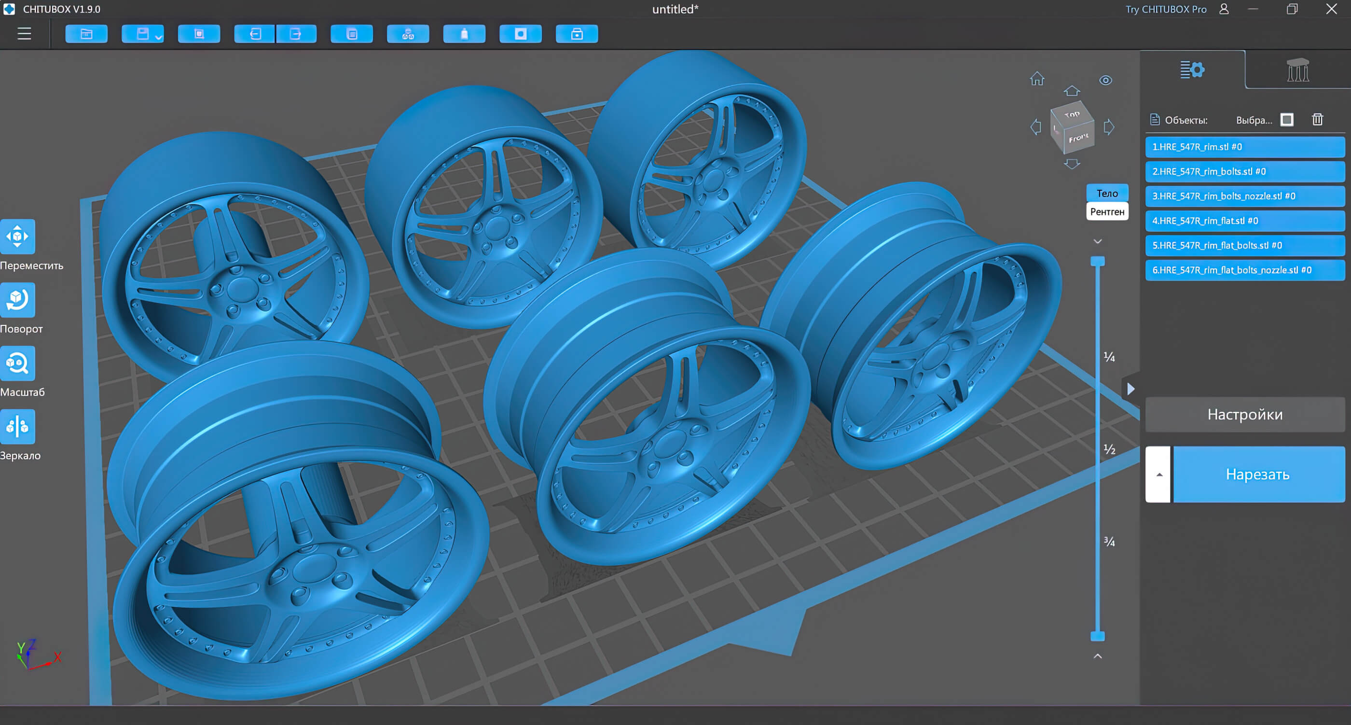Click the down chevron above layer slider

pos(1098,241)
